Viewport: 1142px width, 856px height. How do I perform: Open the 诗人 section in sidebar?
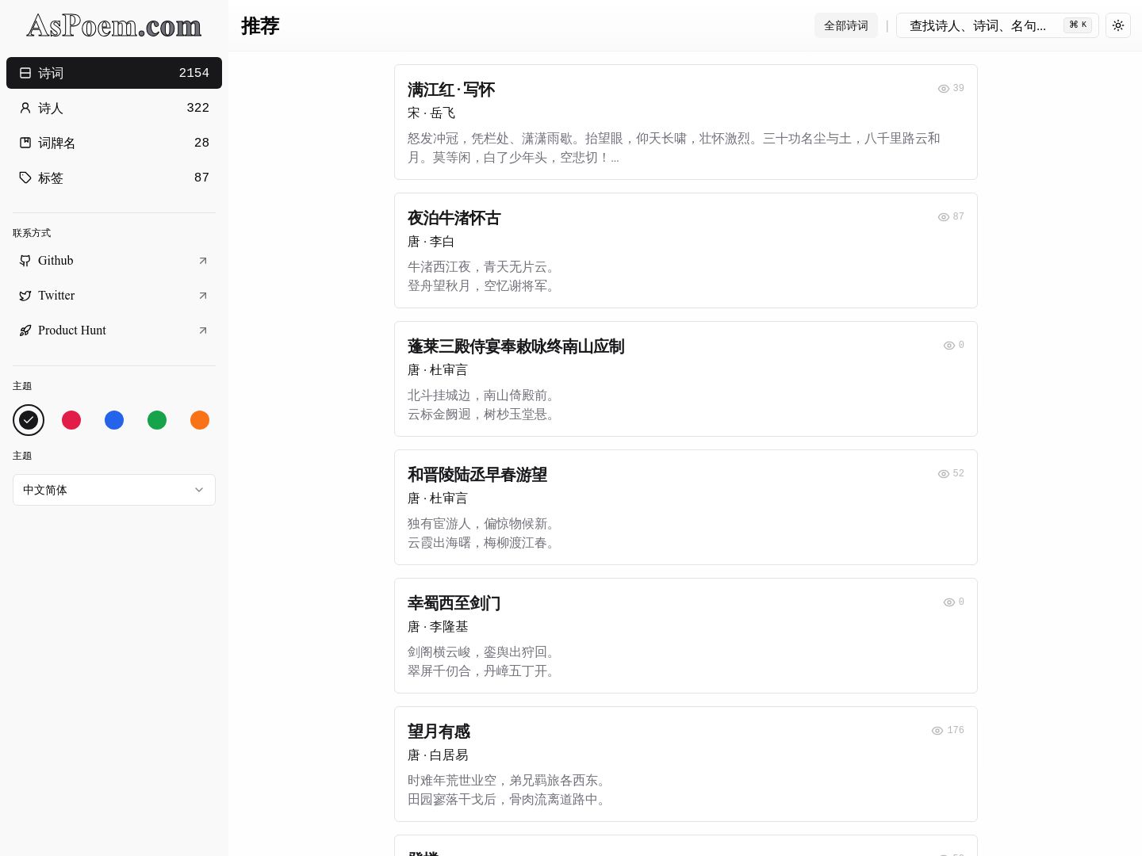click(114, 108)
